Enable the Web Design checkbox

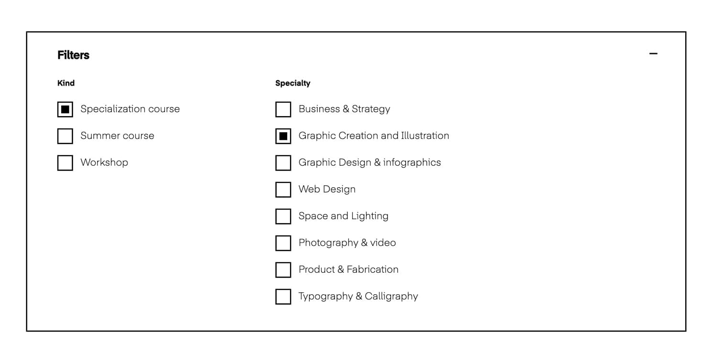[283, 190]
